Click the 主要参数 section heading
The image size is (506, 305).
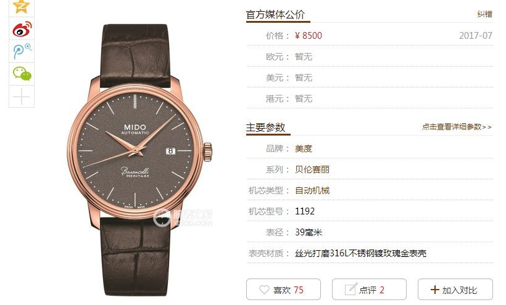tap(265, 127)
